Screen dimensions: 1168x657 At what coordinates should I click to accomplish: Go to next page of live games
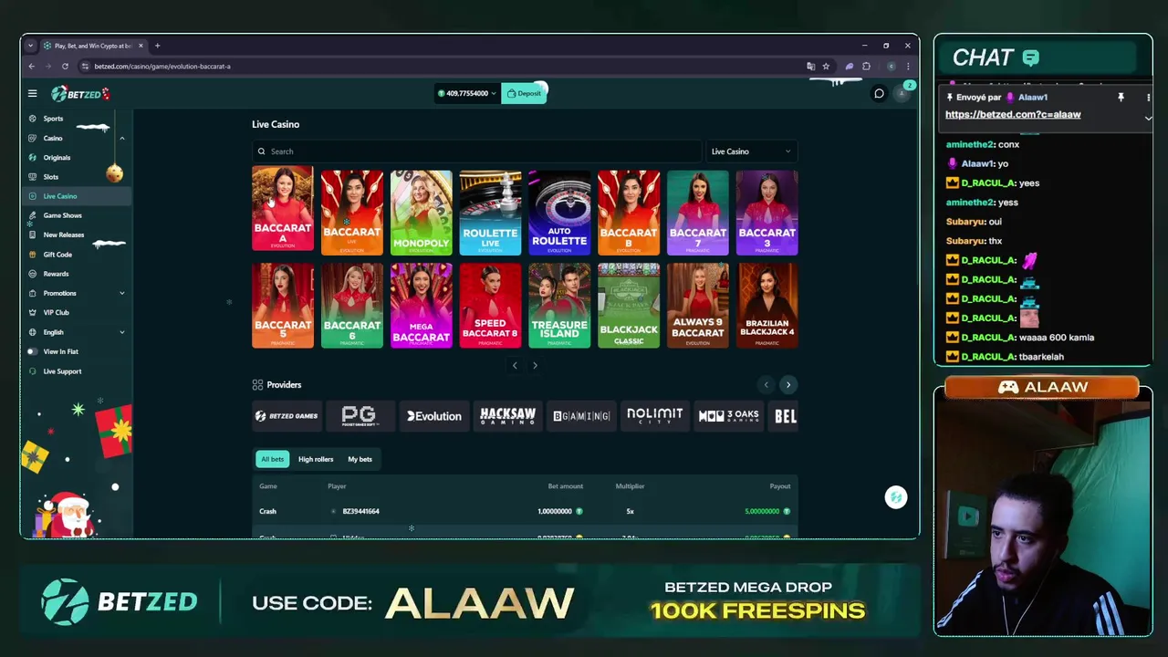point(535,366)
